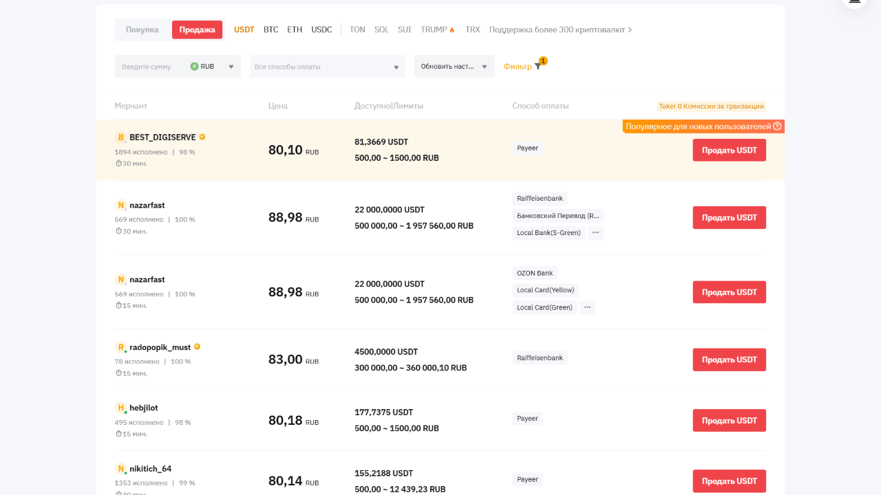Show more payment methods after Local Card(Green)
This screenshot has width=881, height=495.
(587, 307)
